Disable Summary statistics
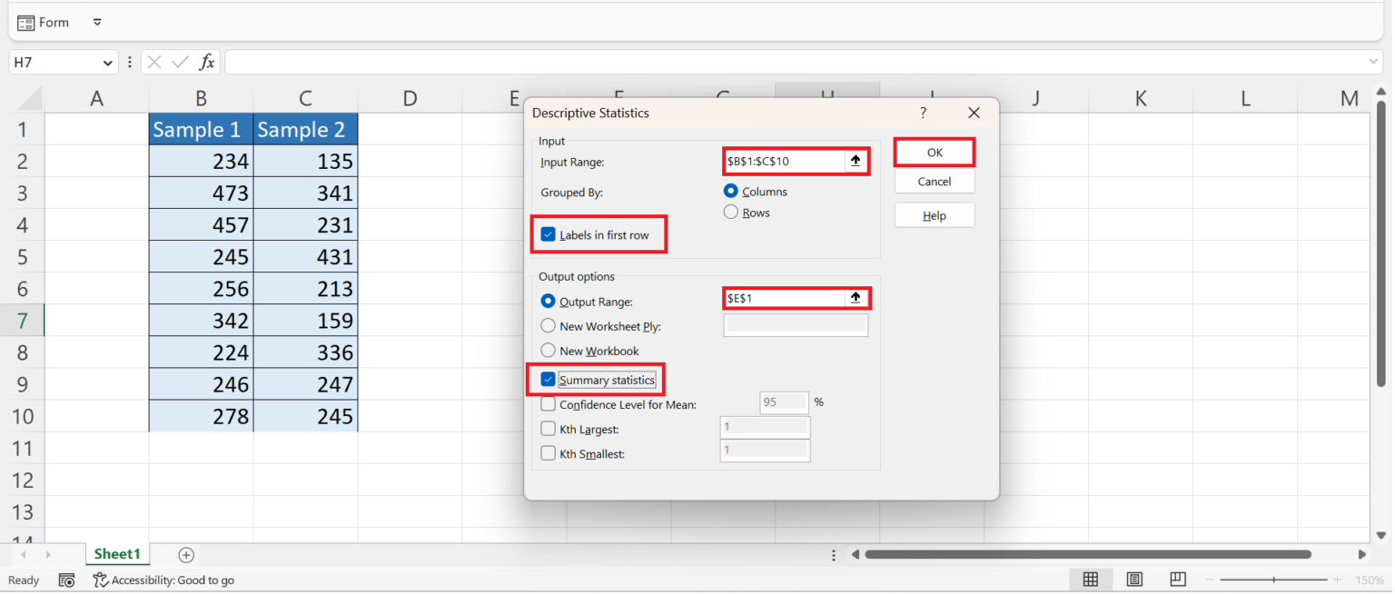1395x595 pixels. tap(548, 380)
